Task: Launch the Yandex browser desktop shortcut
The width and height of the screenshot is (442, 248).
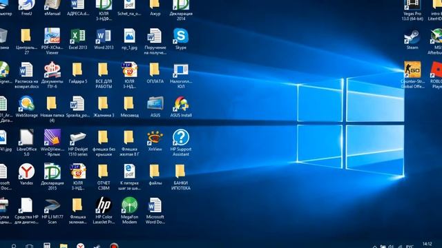Action: click(x=26, y=174)
